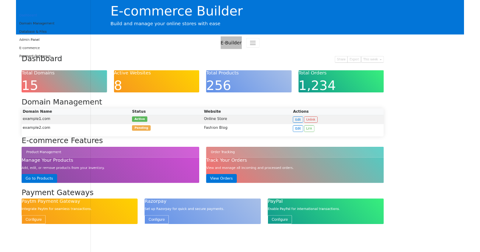Viewport: 480px width, 252px height.
Task: Open the Dashboard section in the sidebar
Action: [x=28, y=15]
